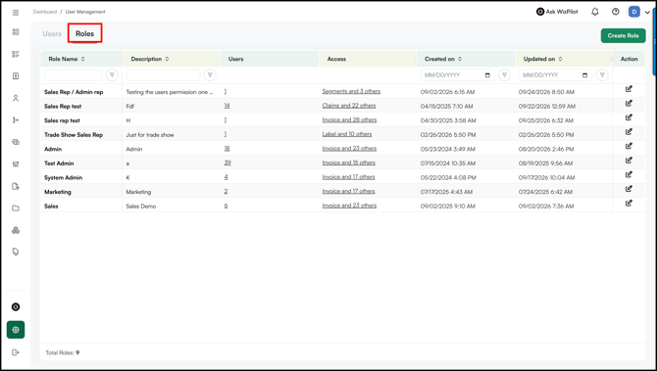Open the help question mark icon
This screenshot has height=371, width=657.
pos(616,12)
